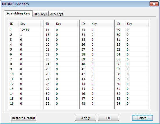
Task: Cancel the NXDN Cipher Key dialog
Action: tap(142, 118)
